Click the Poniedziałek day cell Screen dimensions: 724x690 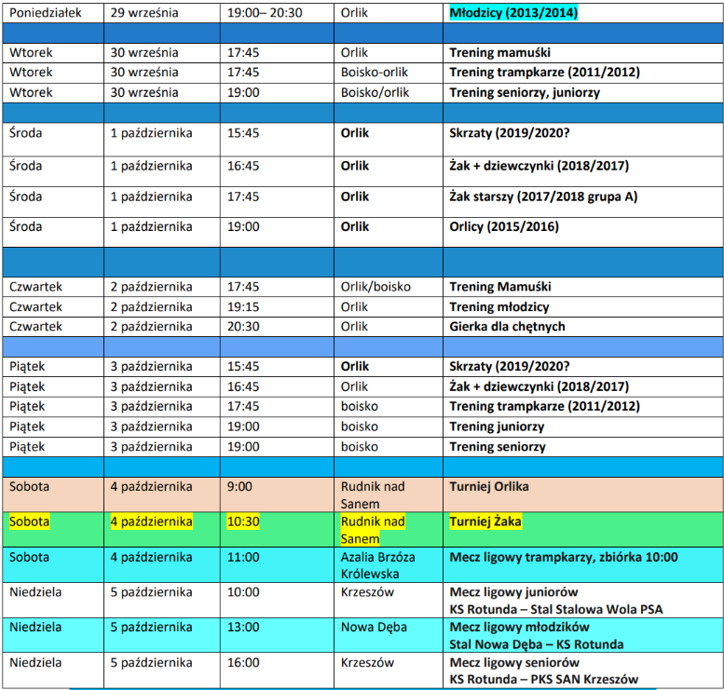coord(45,13)
